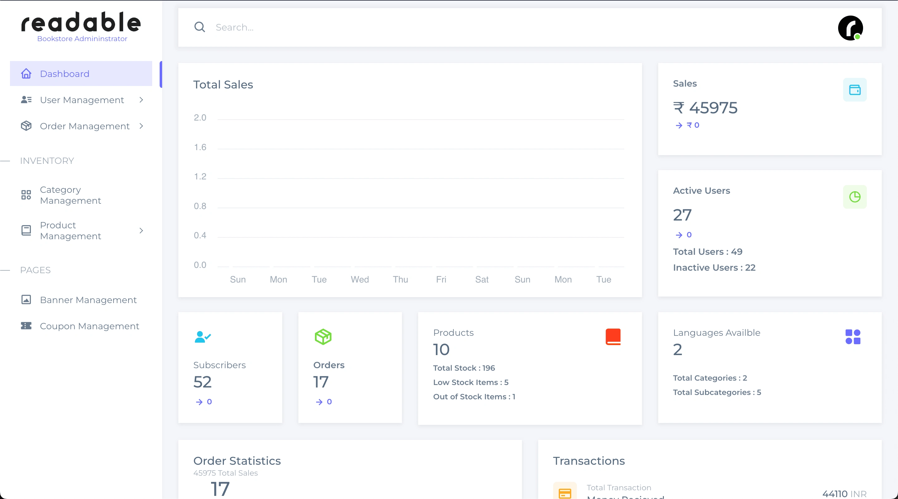Screen dimensions: 898x499
Task: Click the 44110 INR amount
Action: point(844,493)
